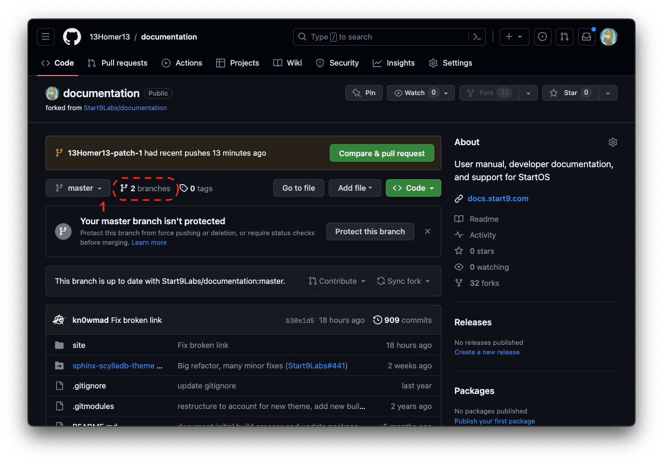Dismiss the branch protection notice
Screen dimensions: 663x463
tap(427, 231)
